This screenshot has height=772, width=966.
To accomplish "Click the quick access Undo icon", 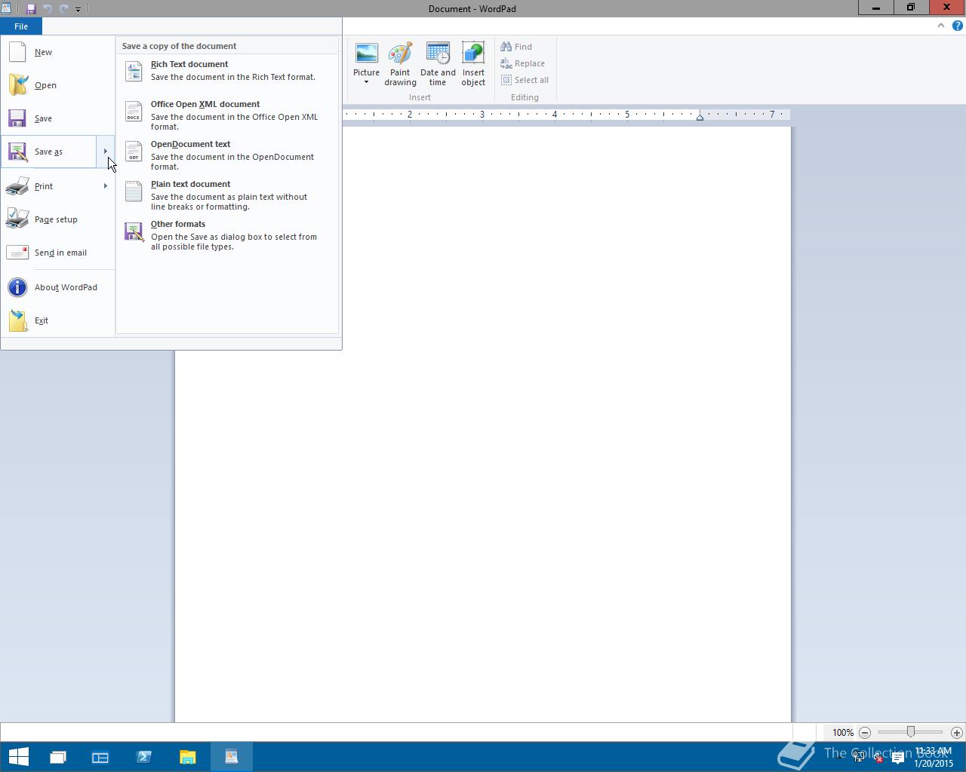I will click(x=47, y=9).
